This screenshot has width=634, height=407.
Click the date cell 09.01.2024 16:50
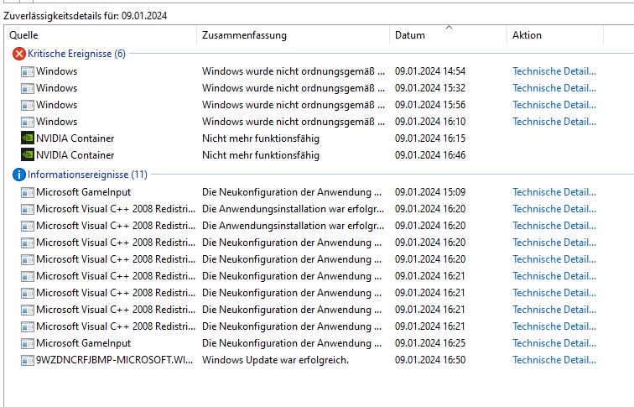[x=430, y=360]
